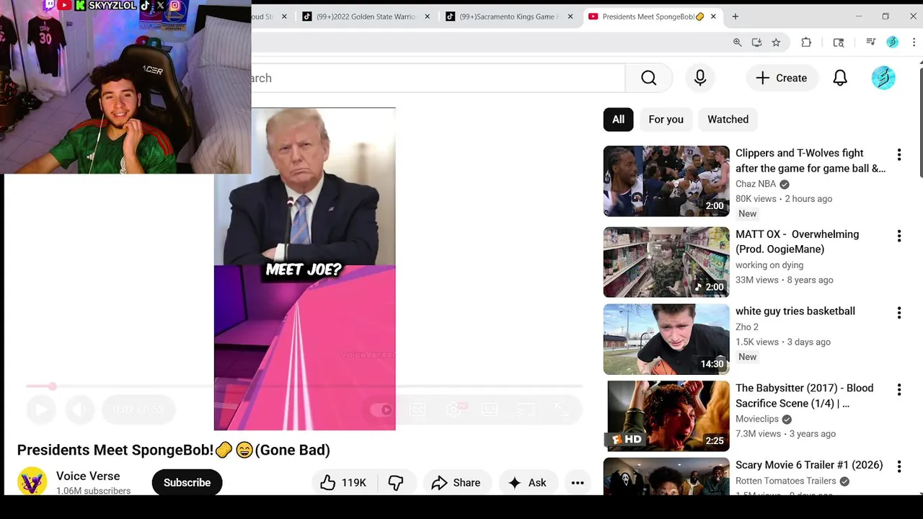
Task: Click the fullscreen icon in the player
Action: (562, 409)
